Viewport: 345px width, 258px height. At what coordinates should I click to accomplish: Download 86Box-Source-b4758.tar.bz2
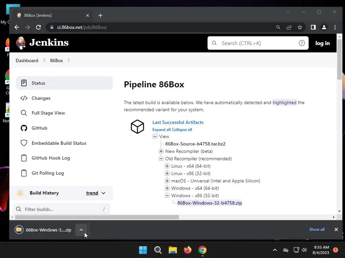pos(195,144)
